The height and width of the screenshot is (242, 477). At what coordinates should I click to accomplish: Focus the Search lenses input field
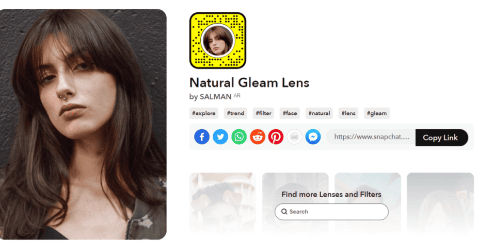(x=331, y=212)
